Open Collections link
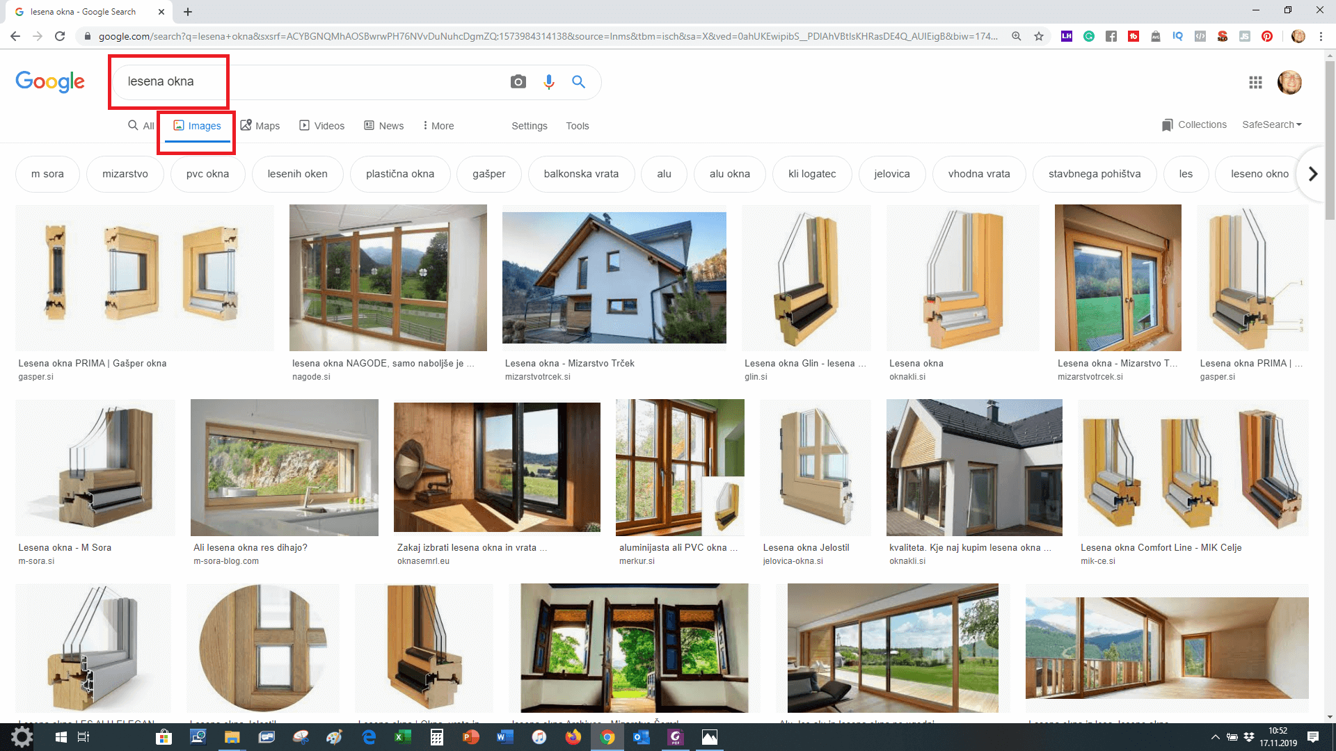 pyautogui.click(x=1194, y=124)
